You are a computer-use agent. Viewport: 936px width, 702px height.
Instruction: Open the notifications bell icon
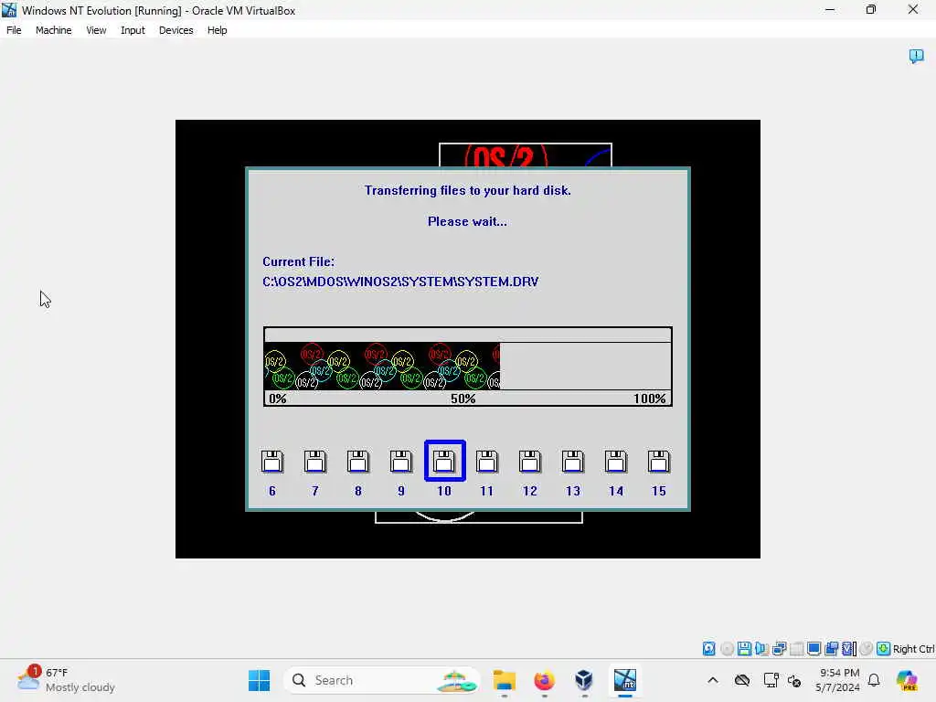[874, 680]
